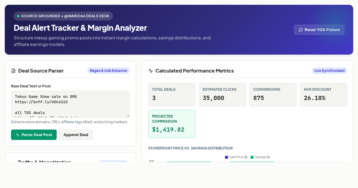Click the Live Synchronized badge
358x188 pixels.
pos(329,71)
